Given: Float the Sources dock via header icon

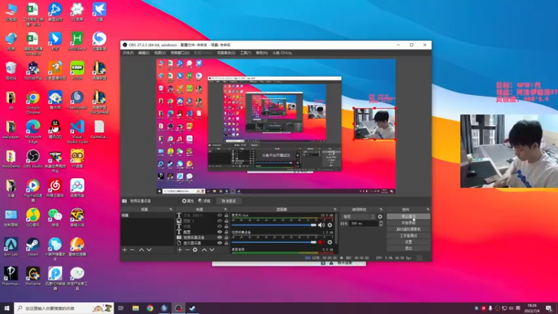Looking at the screenshot, I should click(225, 209).
